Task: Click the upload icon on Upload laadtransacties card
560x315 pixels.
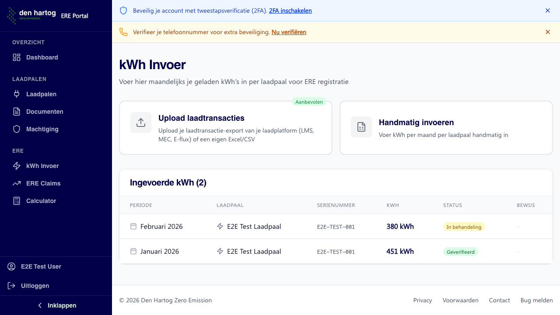Action: point(140,122)
